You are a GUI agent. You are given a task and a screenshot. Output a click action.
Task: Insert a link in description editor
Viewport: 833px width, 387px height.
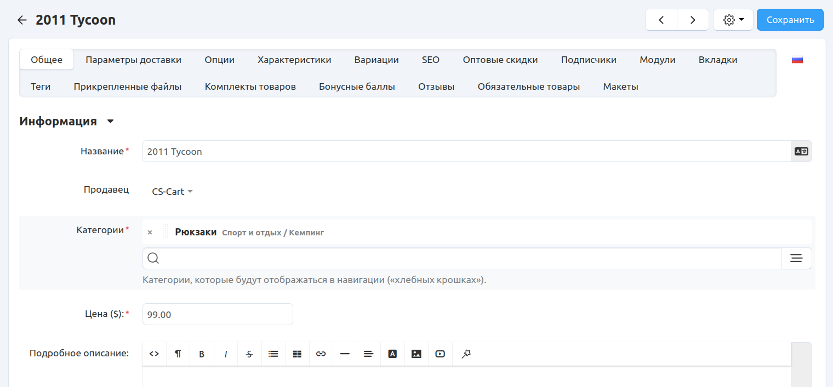tap(321, 354)
